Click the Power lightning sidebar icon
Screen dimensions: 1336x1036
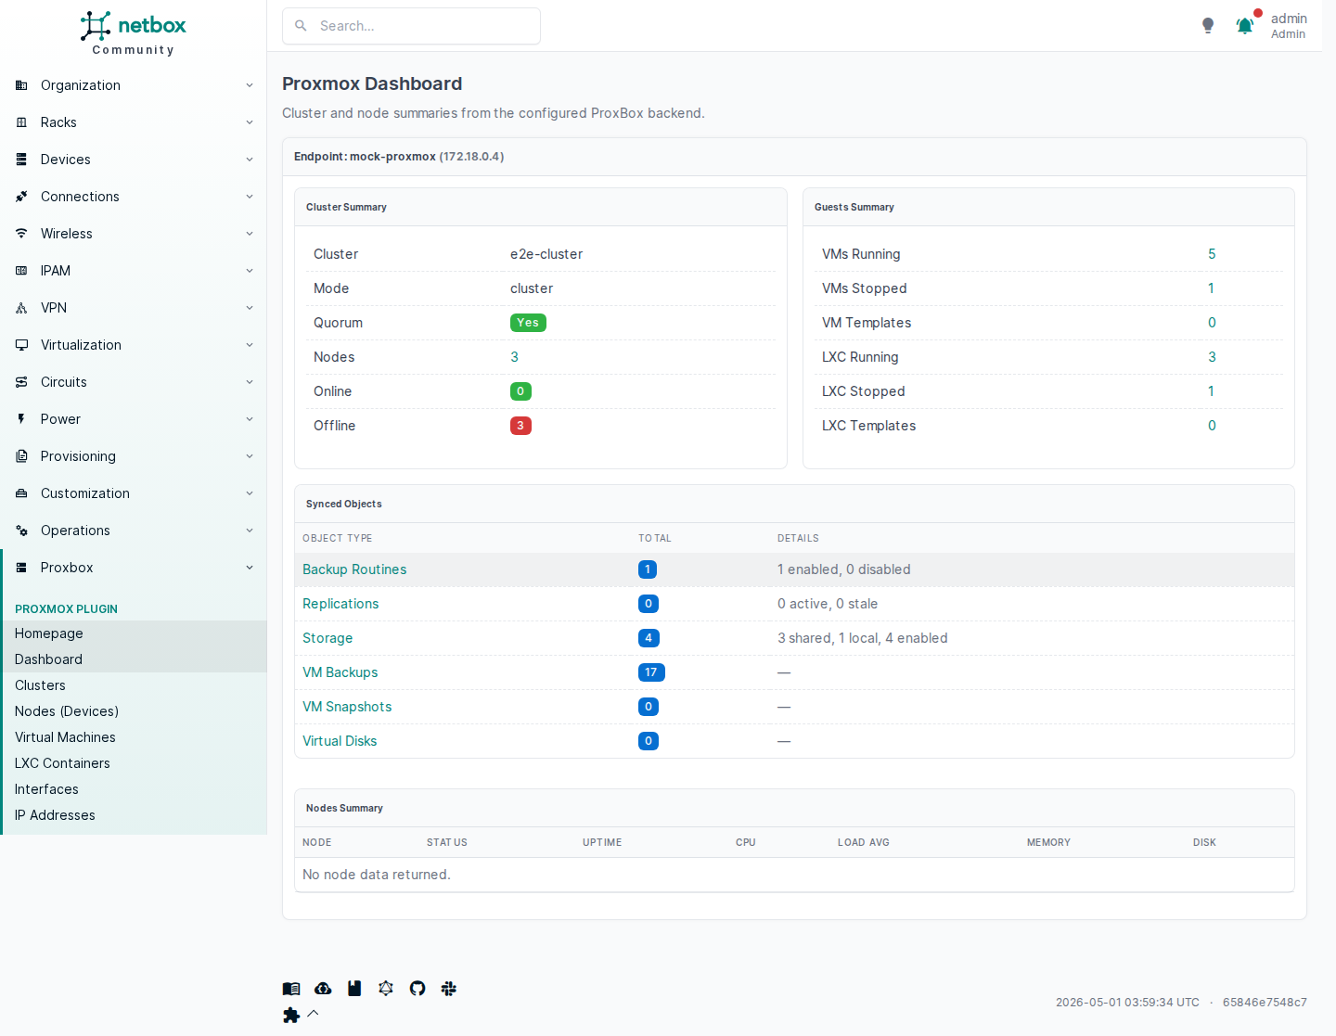point(21,419)
